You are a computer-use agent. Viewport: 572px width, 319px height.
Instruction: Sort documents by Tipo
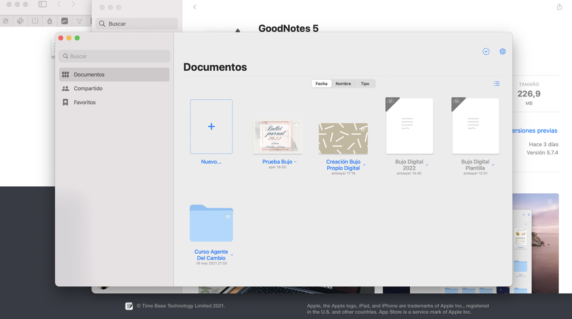(365, 84)
